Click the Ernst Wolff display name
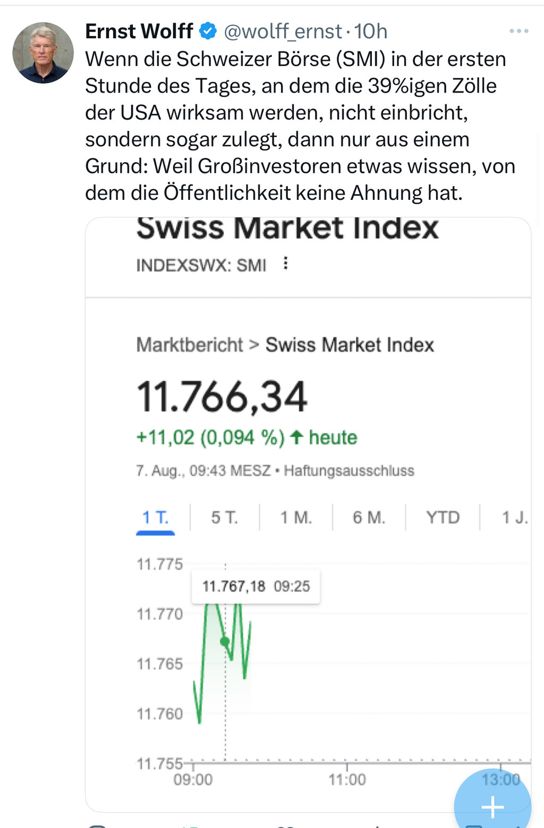 tap(139, 31)
